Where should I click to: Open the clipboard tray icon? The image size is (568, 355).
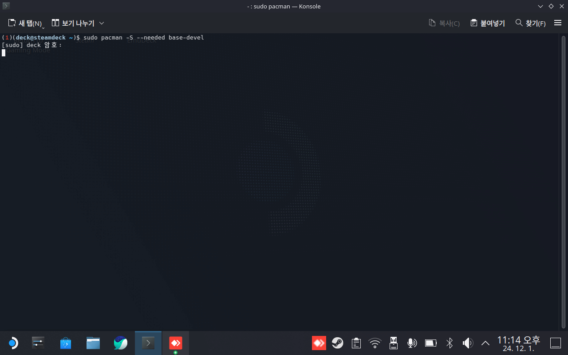[x=356, y=343]
